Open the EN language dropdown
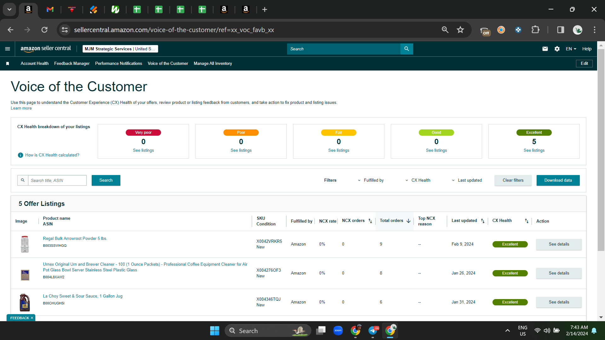605x340 pixels. click(571, 49)
